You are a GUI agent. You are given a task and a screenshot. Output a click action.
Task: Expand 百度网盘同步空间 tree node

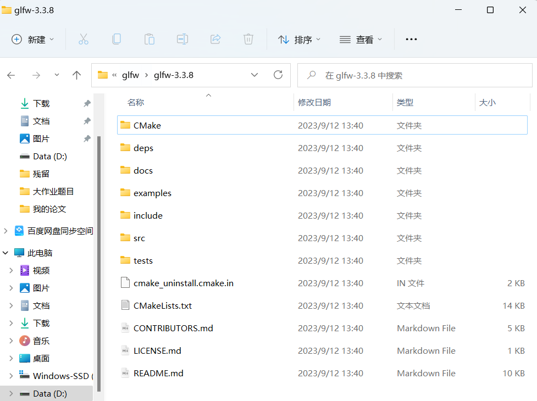tap(5, 231)
